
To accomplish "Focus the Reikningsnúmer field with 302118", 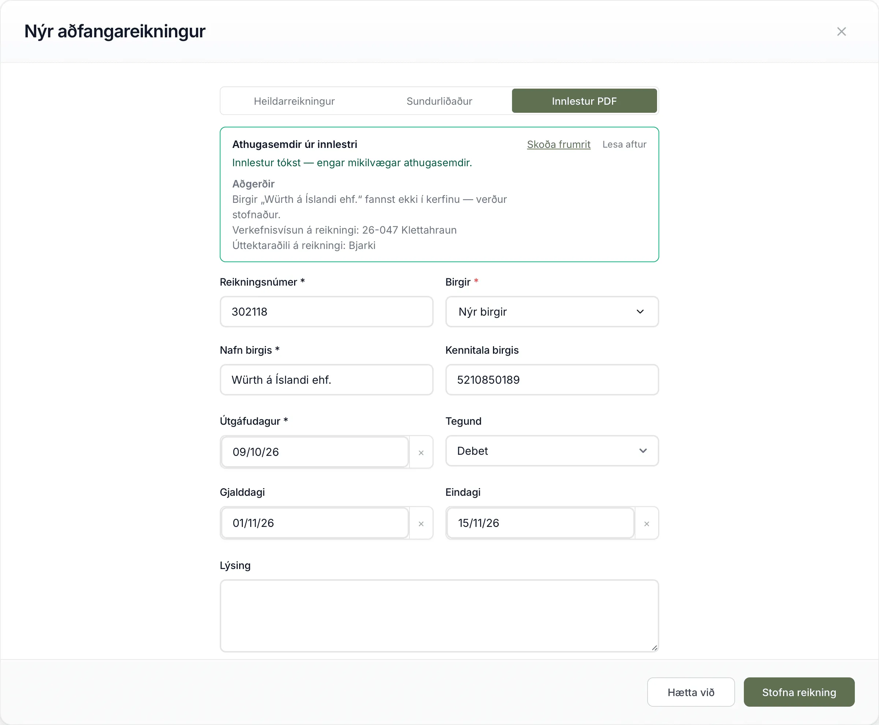I will (x=326, y=312).
